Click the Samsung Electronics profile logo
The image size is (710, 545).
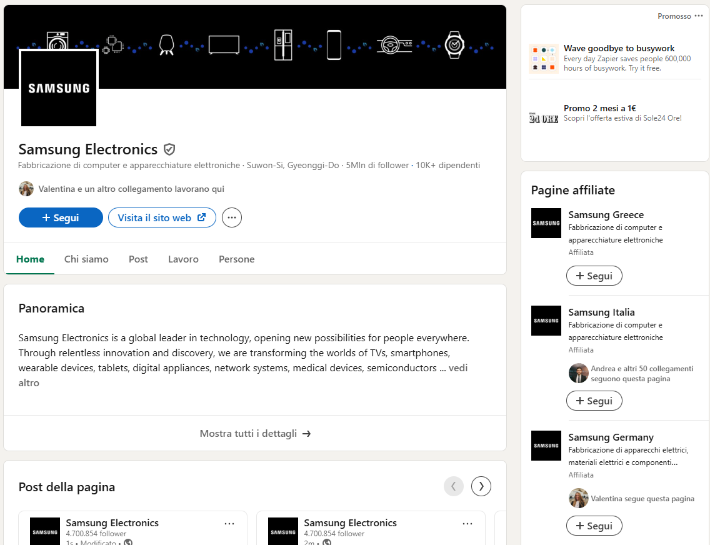click(x=59, y=88)
